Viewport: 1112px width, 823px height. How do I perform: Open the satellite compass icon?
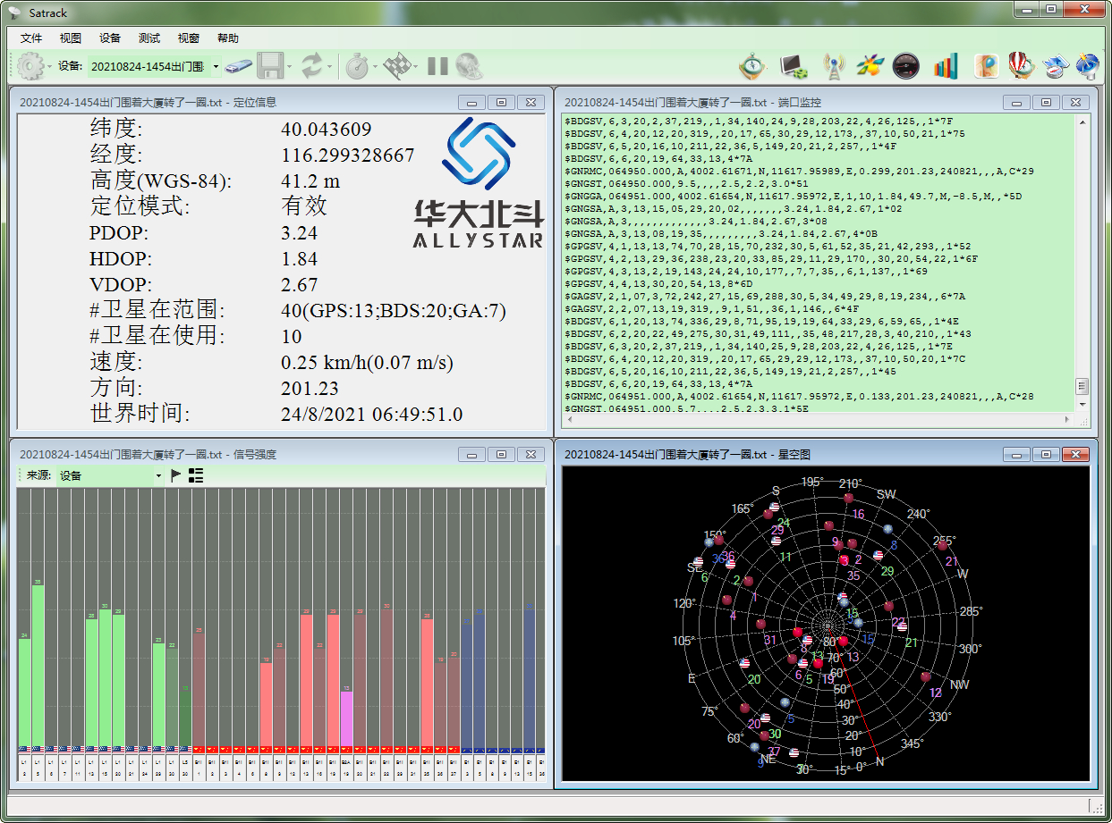[1057, 66]
